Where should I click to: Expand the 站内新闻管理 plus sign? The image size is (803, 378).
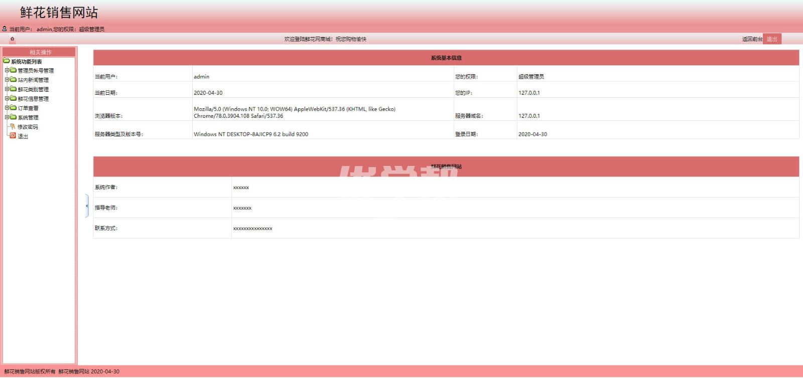pos(7,80)
